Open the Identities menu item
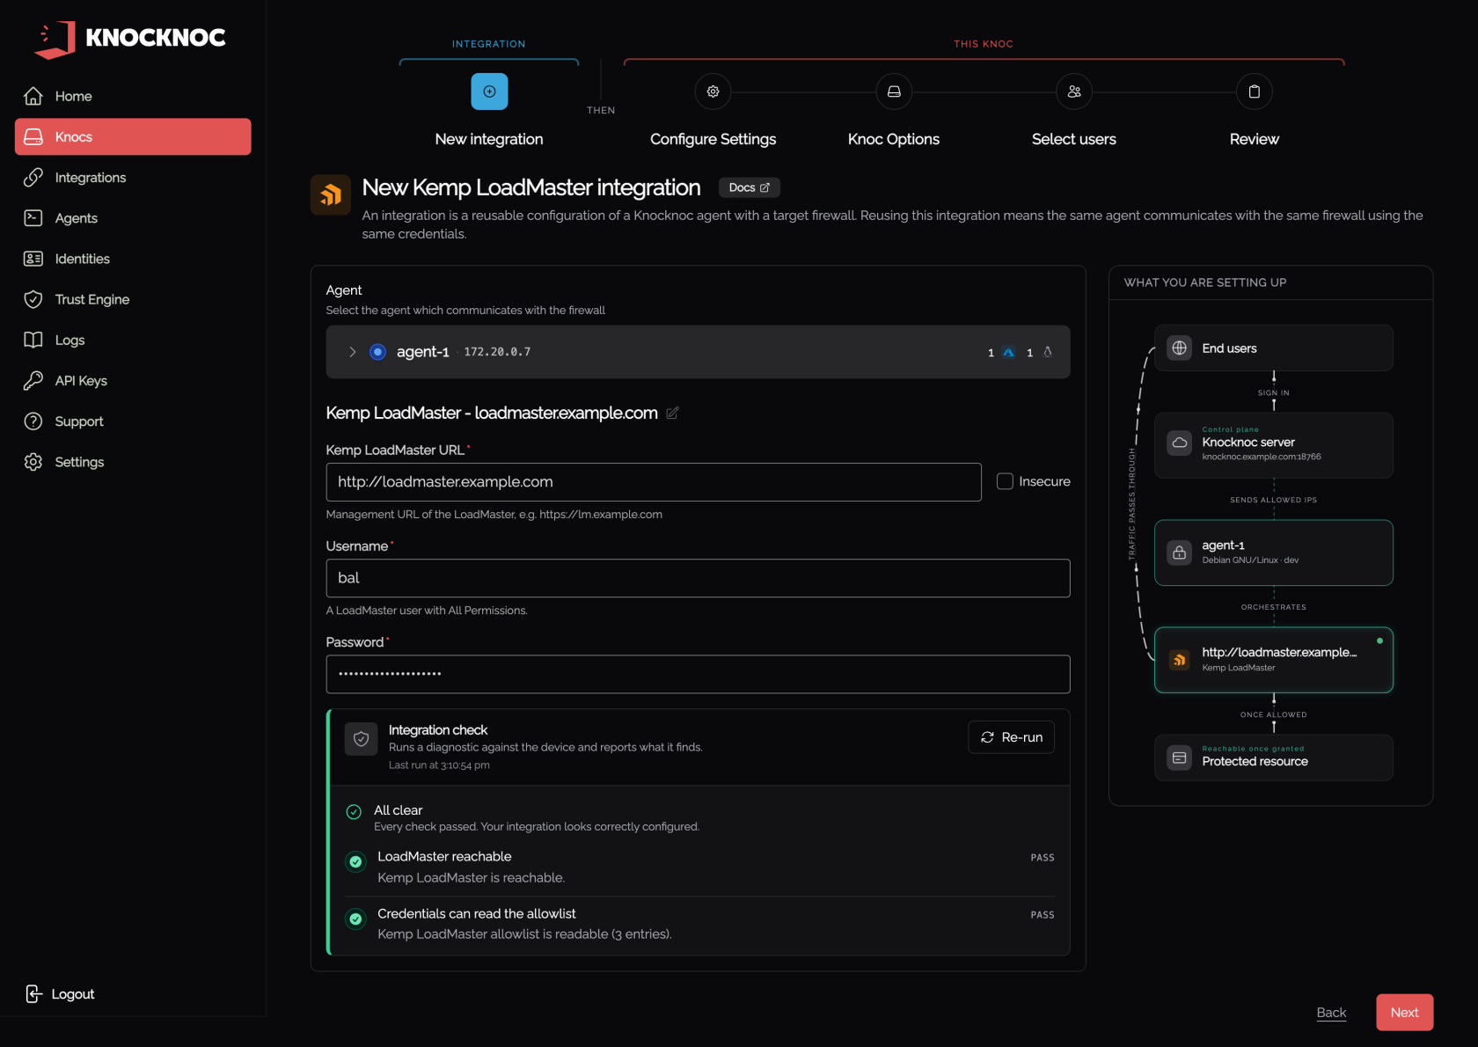The width and height of the screenshot is (1478, 1047). click(133, 259)
